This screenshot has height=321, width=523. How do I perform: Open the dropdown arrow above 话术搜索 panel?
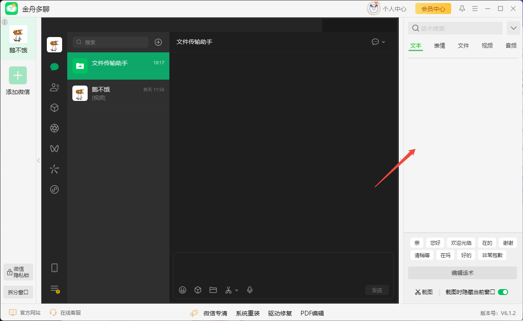(513, 28)
